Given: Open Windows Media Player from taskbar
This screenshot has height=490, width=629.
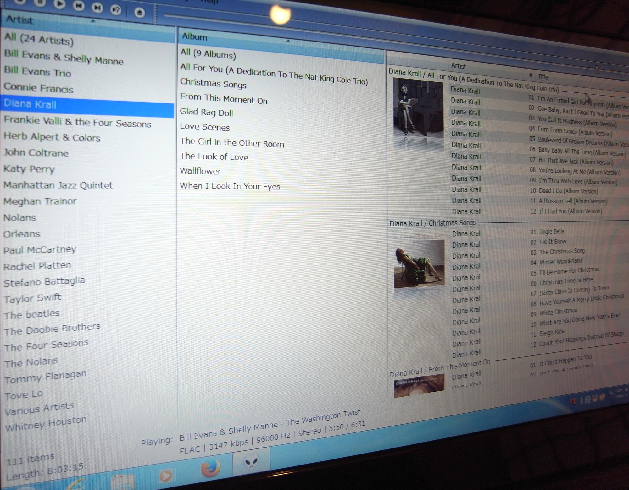Looking at the screenshot, I should [166, 476].
